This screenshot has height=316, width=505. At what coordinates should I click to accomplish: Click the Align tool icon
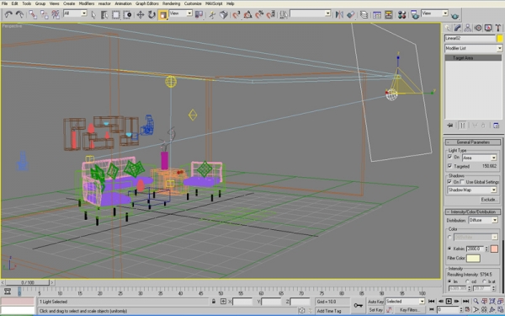click(x=350, y=14)
